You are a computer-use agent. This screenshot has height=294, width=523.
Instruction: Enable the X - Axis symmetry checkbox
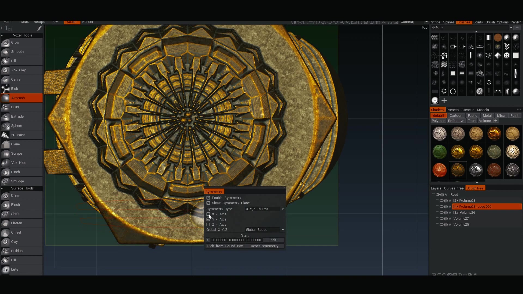click(x=208, y=214)
